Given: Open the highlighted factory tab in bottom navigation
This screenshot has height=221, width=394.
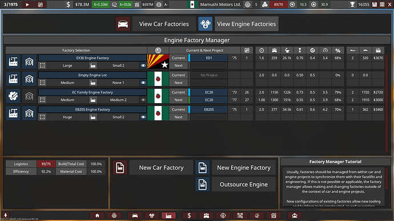Looking at the screenshot, I should (x=168, y=215).
